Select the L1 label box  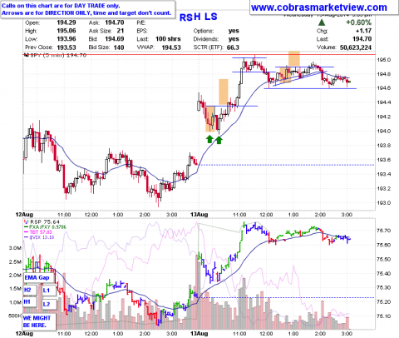click(49, 291)
